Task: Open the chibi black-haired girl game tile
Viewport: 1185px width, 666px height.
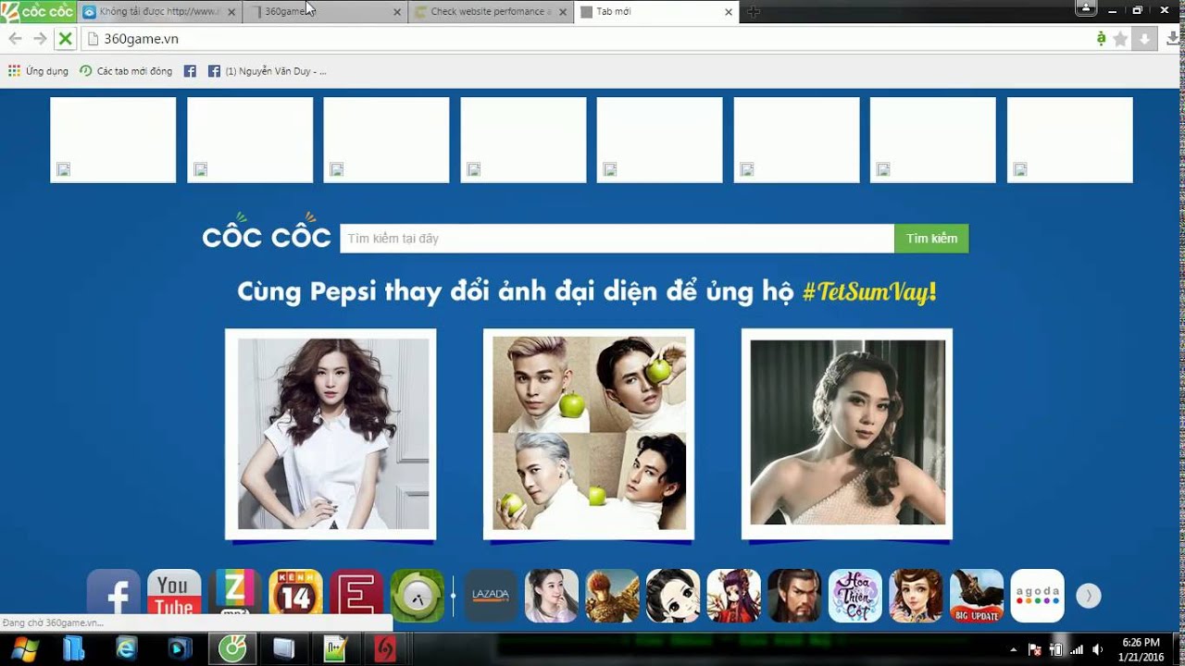Action: coord(673,596)
